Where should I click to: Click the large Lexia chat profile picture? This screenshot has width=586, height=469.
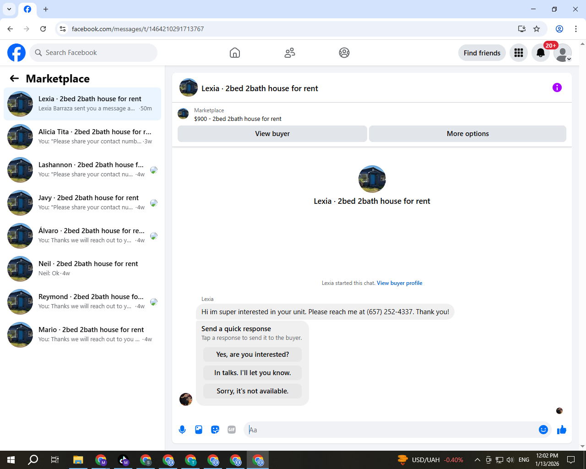coord(372,179)
